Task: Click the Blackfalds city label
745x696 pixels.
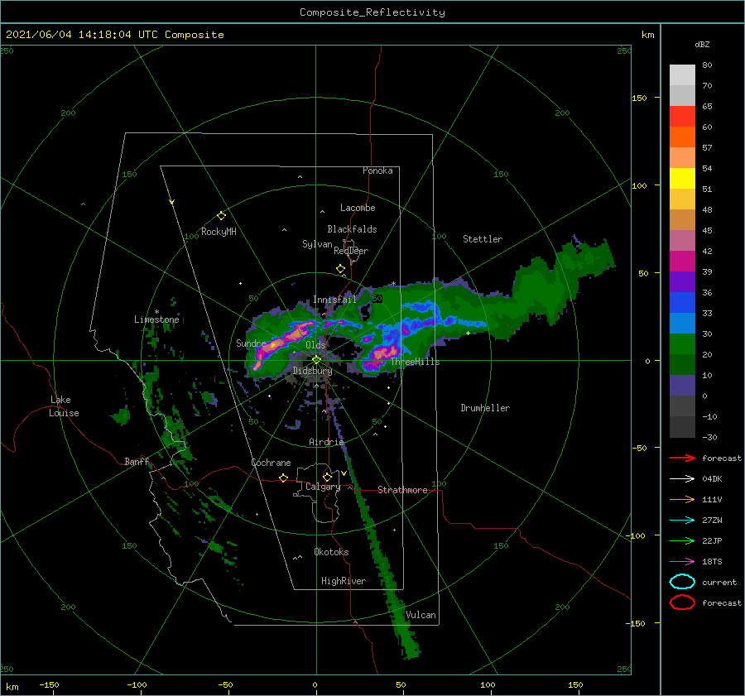Action: (352, 229)
